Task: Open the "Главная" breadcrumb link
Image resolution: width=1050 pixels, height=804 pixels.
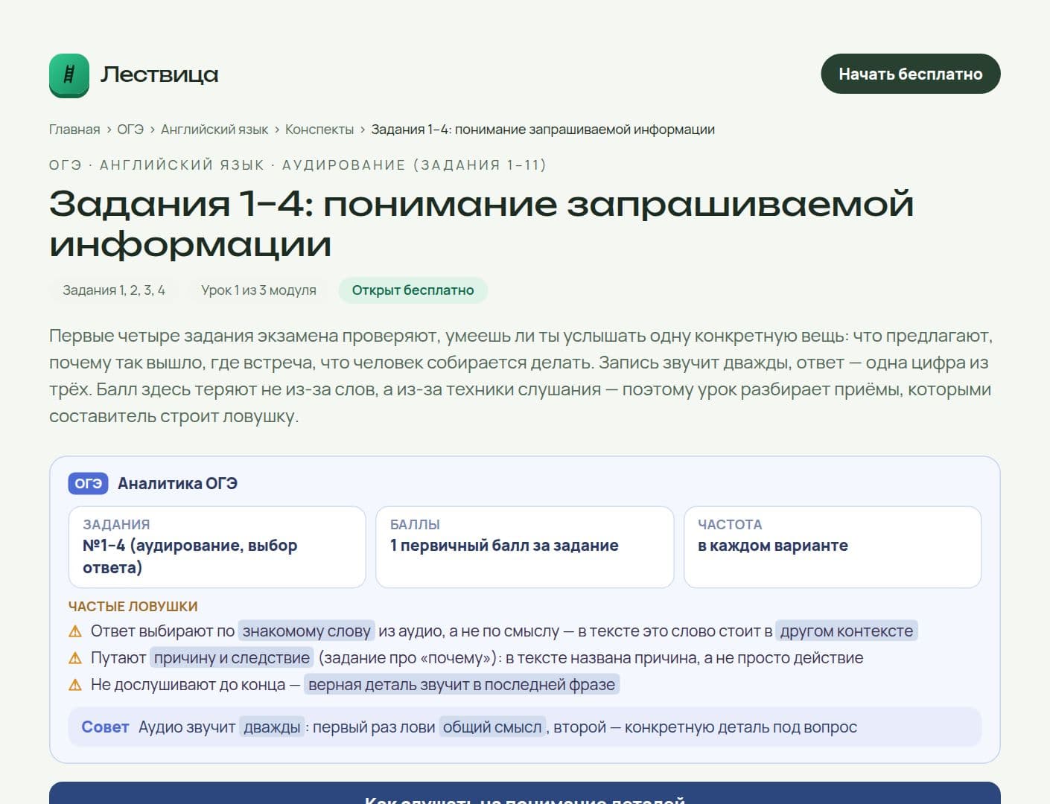Action: pos(74,130)
